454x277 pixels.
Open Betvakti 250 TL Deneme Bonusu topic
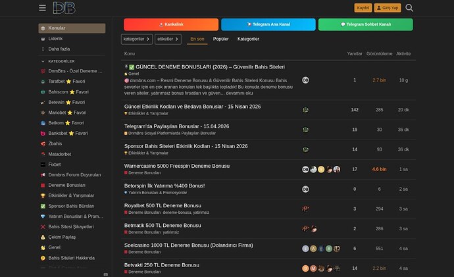[x=162, y=265]
